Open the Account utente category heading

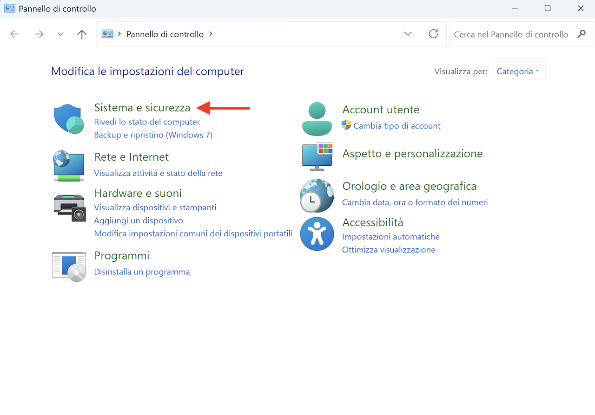(x=381, y=110)
